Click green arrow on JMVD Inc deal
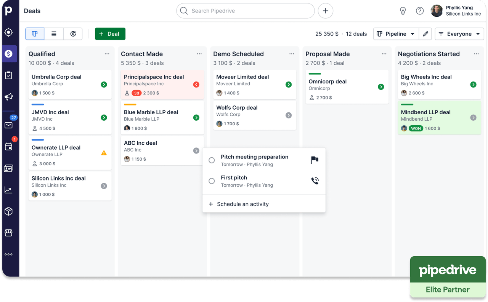 [104, 118]
